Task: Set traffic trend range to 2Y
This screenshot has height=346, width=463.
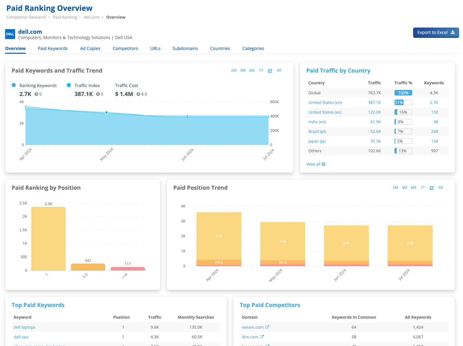Action: click(270, 70)
